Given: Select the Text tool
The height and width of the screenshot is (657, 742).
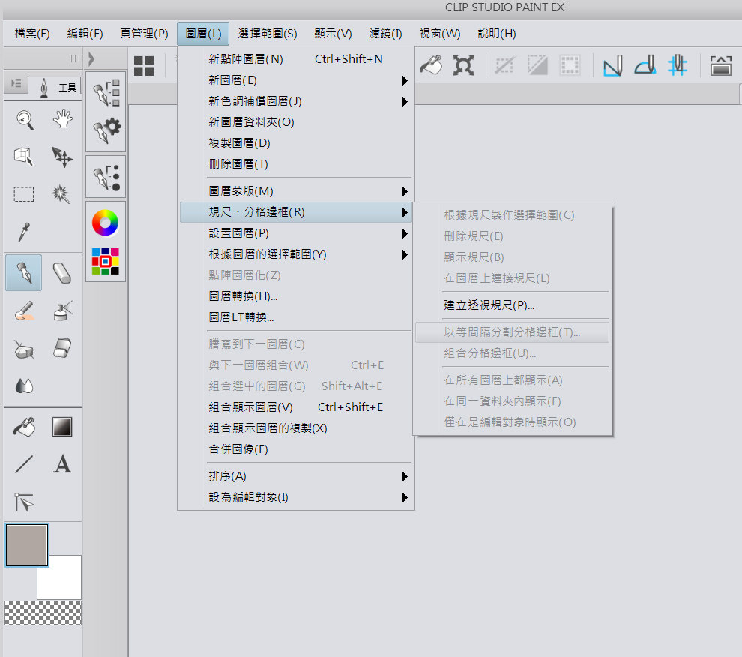Looking at the screenshot, I should pyautogui.click(x=62, y=464).
